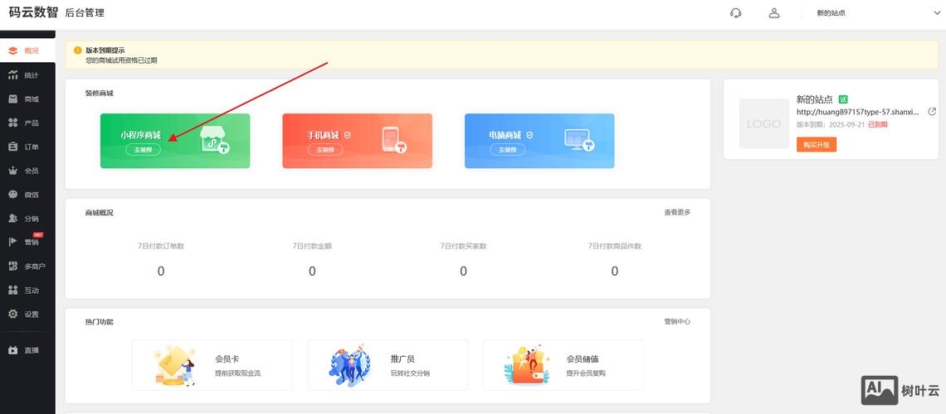
Task: Go to 营销中心 link in 热门功能
Action: click(x=676, y=321)
